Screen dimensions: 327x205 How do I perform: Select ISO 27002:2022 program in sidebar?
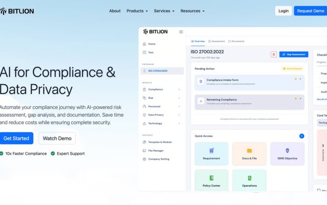(x=162, y=71)
